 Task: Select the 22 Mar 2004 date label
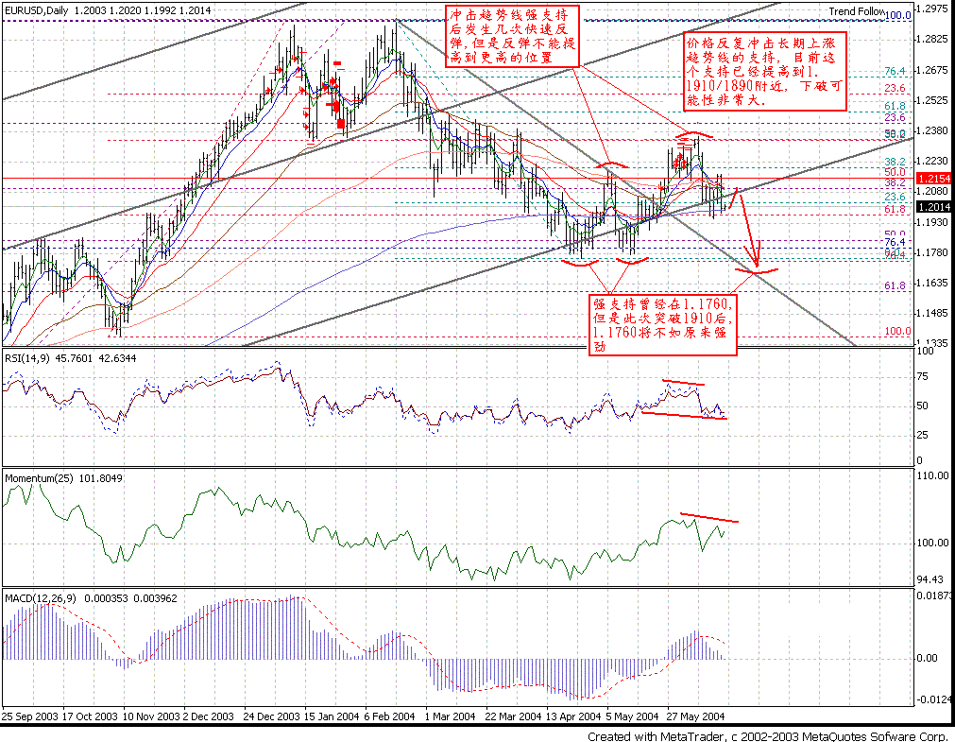pos(513,716)
